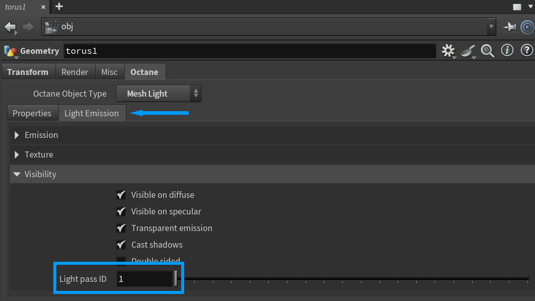
Task: Open help with the question mark icon
Action: [526, 50]
